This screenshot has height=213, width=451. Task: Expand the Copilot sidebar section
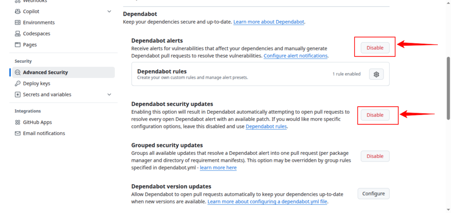(x=109, y=11)
